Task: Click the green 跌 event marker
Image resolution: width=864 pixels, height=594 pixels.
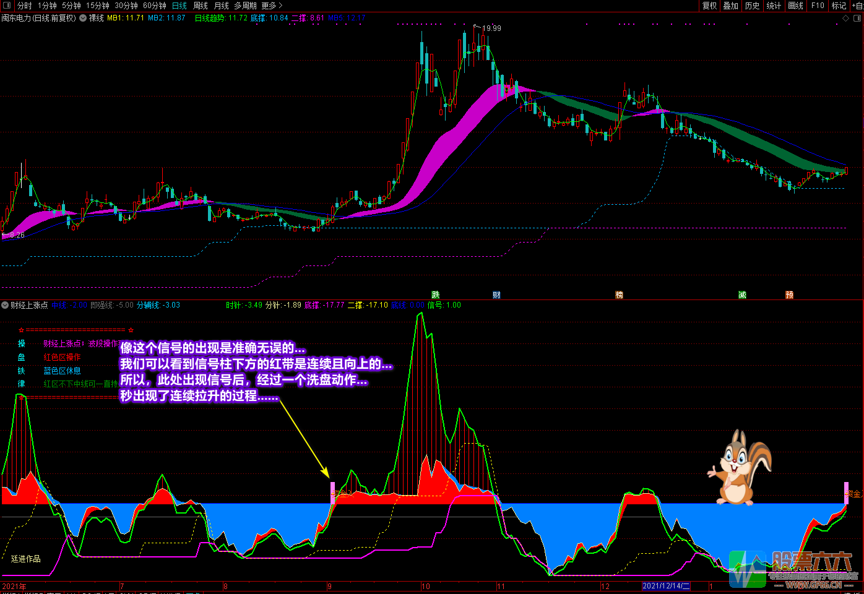Action: tap(436, 295)
